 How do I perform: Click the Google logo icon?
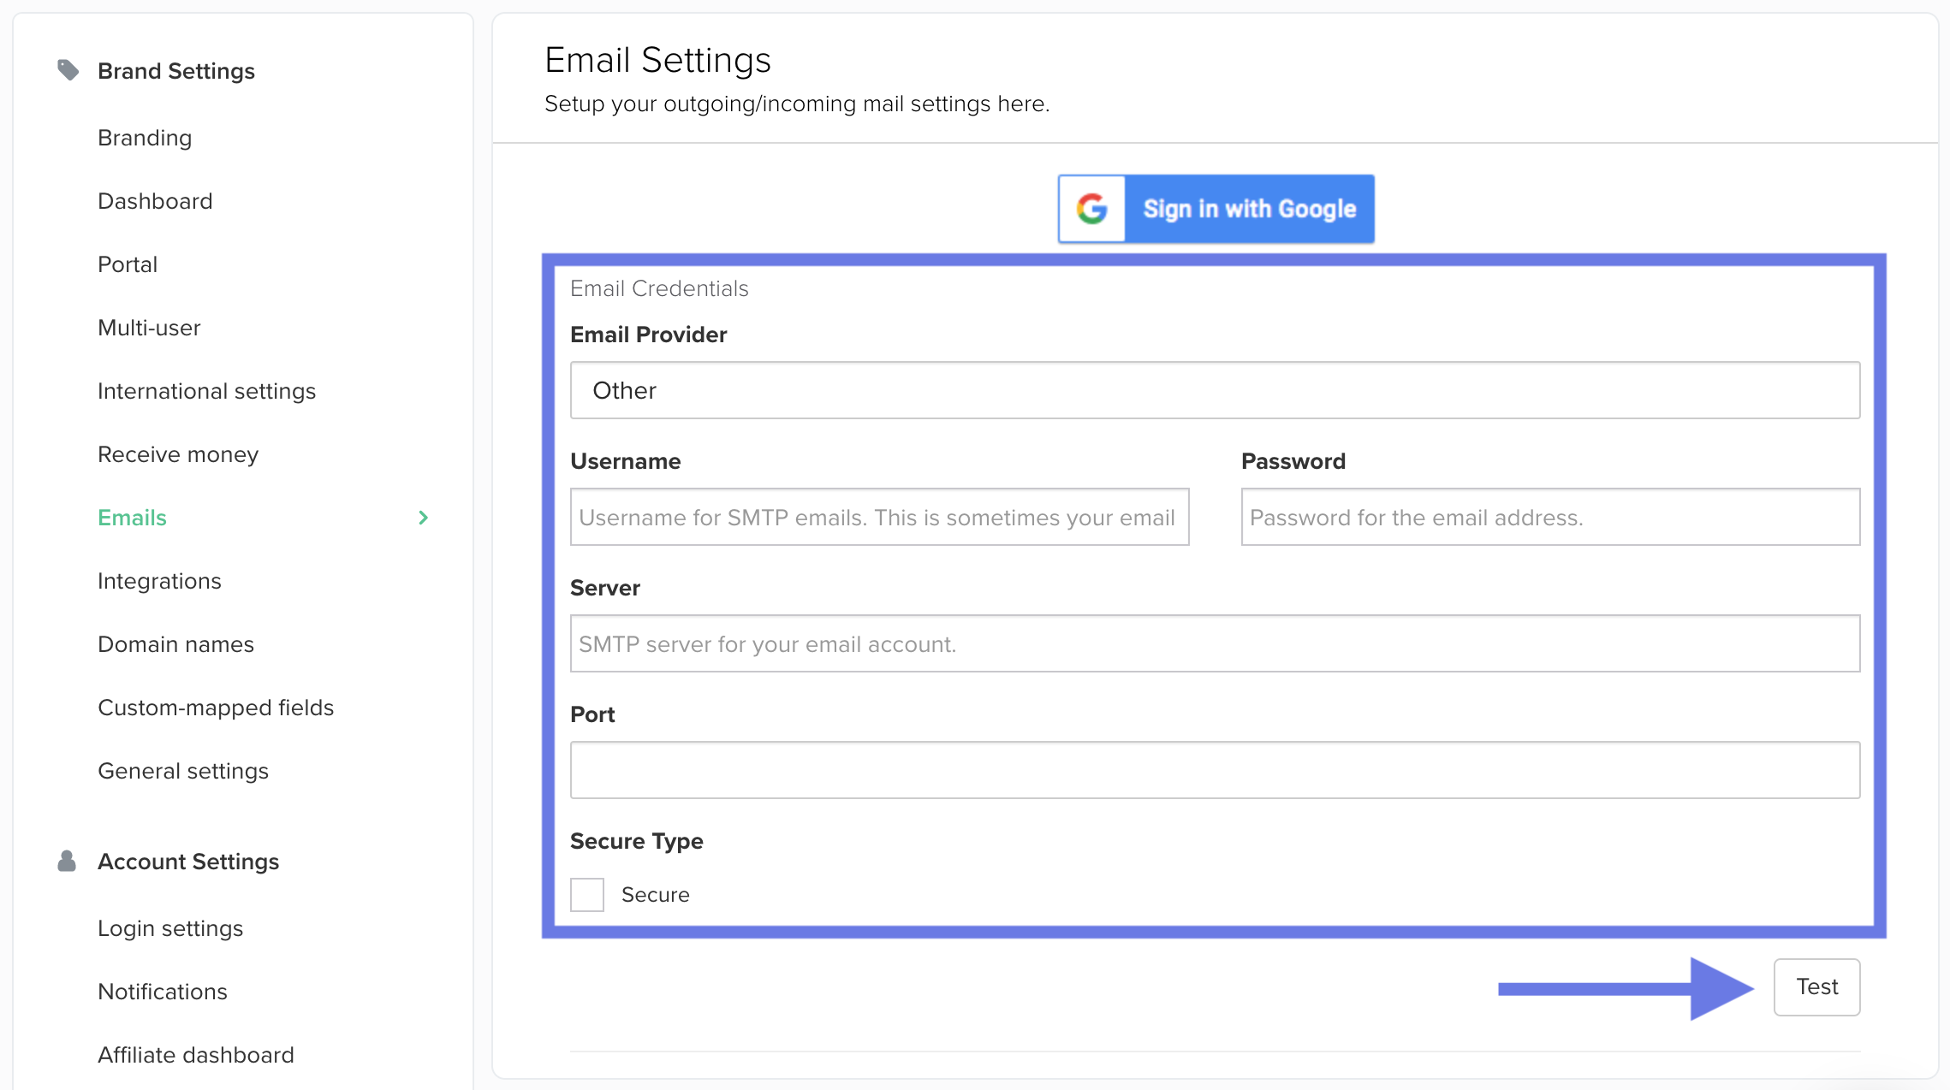click(1091, 209)
